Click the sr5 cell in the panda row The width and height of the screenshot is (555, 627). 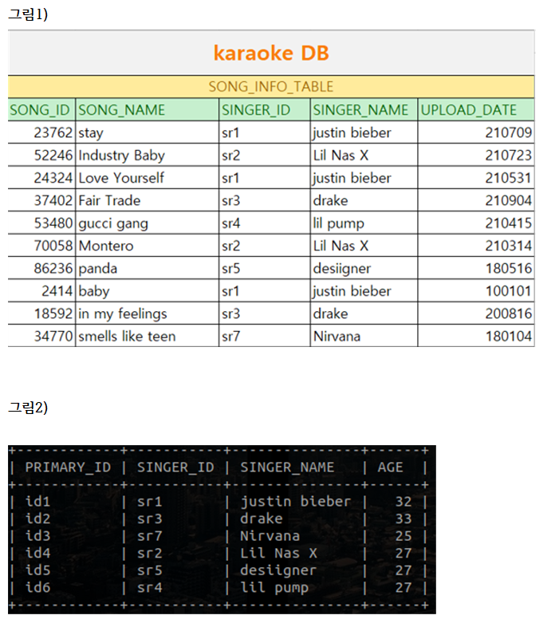pyautogui.click(x=265, y=268)
